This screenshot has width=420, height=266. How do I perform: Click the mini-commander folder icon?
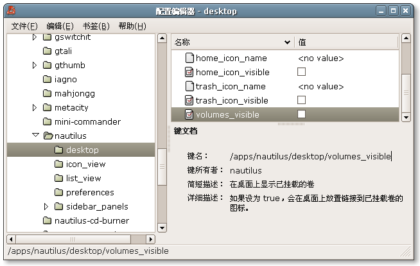47,122
